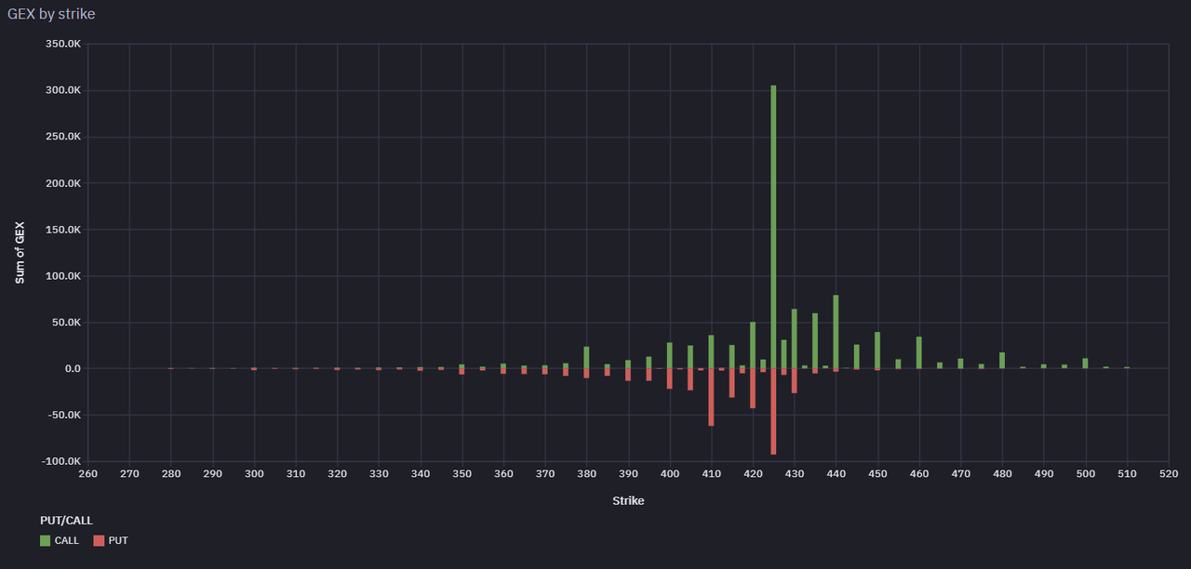Select the tallest green CALL bar at strike 425
The height and width of the screenshot is (569, 1191).
tap(773, 227)
